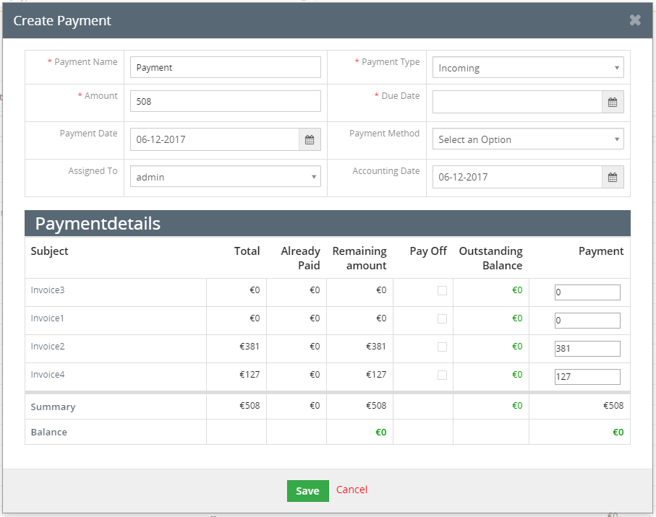Click the Invoice3 payment input
This screenshot has width=656, height=517.
587,292
